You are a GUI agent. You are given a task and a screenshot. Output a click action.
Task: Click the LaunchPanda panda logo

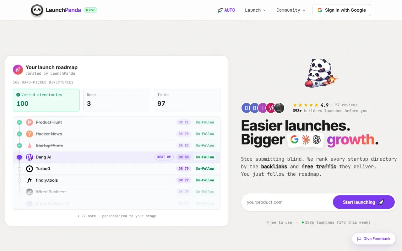(37, 10)
